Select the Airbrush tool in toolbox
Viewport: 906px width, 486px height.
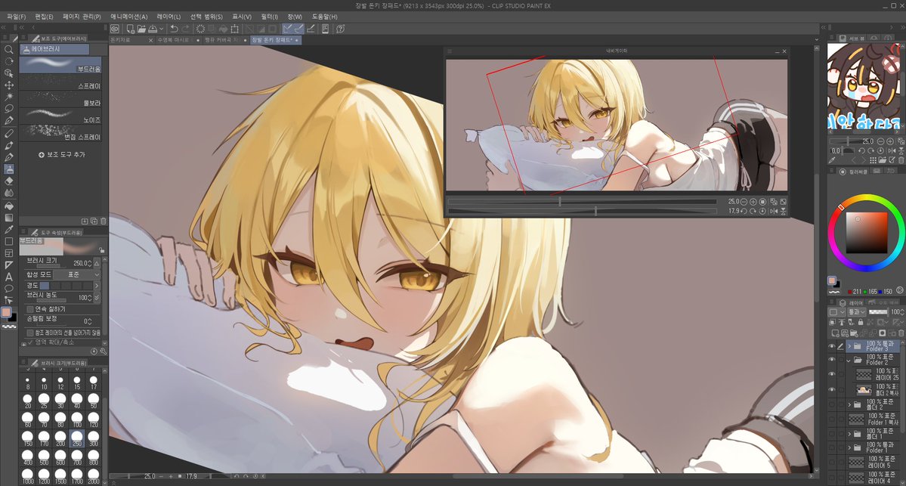coord(8,169)
